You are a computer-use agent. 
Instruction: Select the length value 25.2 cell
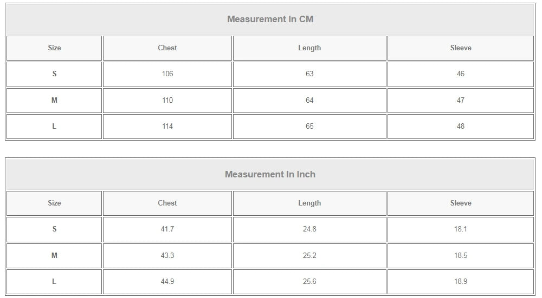point(309,256)
